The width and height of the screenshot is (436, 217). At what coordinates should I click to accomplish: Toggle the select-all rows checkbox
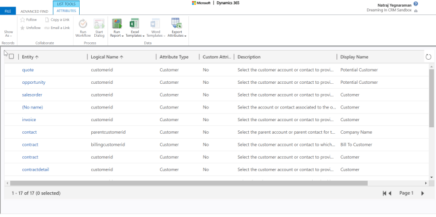click(x=11, y=57)
